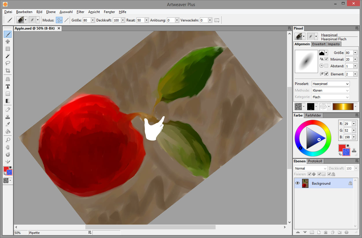Toggle the Minimal size checkbox
The height and width of the screenshot is (238, 362).
pos(326,59)
